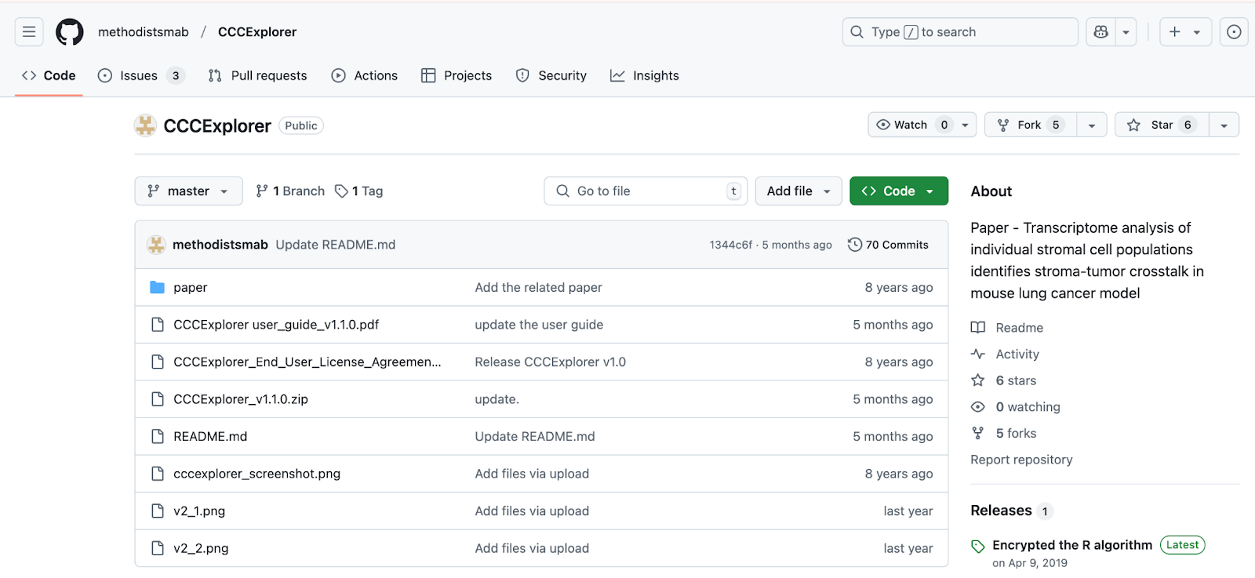Switch to the Issues tab
Viewport: 1255px width, 578px height.
[139, 76]
